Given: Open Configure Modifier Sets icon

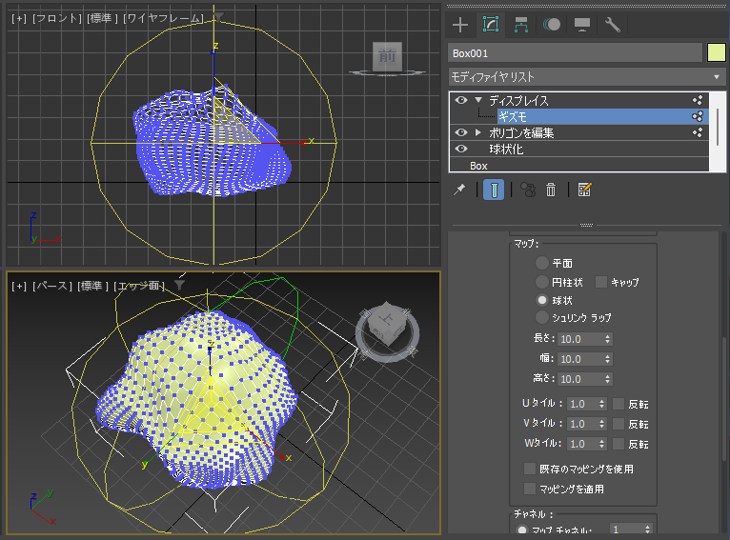Looking at the screenshot, I should [584, 190].
